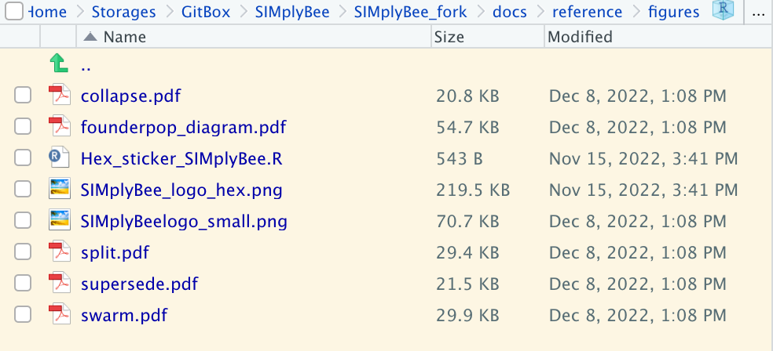The width and height of the screenshot is (773, 351).
Task: Sort files using the Name column header arrow
Action: click(90, 37)
